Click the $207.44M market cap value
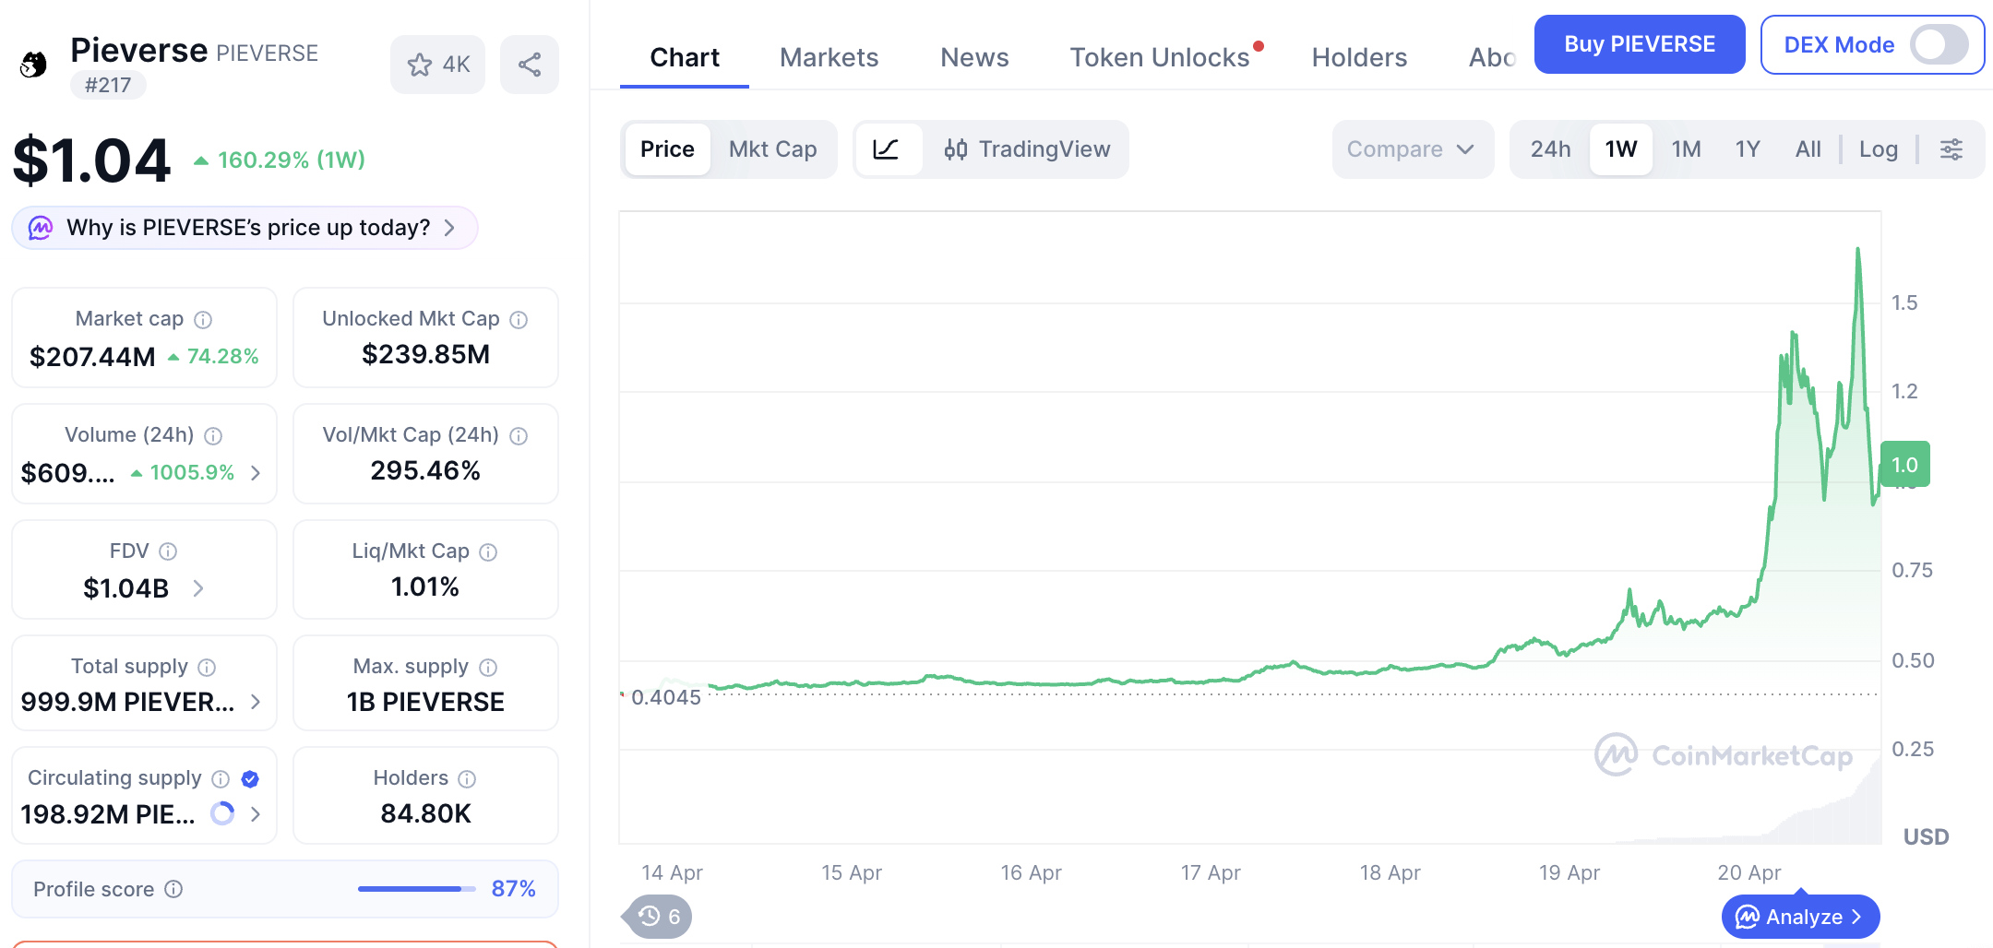 pos(92,357)
